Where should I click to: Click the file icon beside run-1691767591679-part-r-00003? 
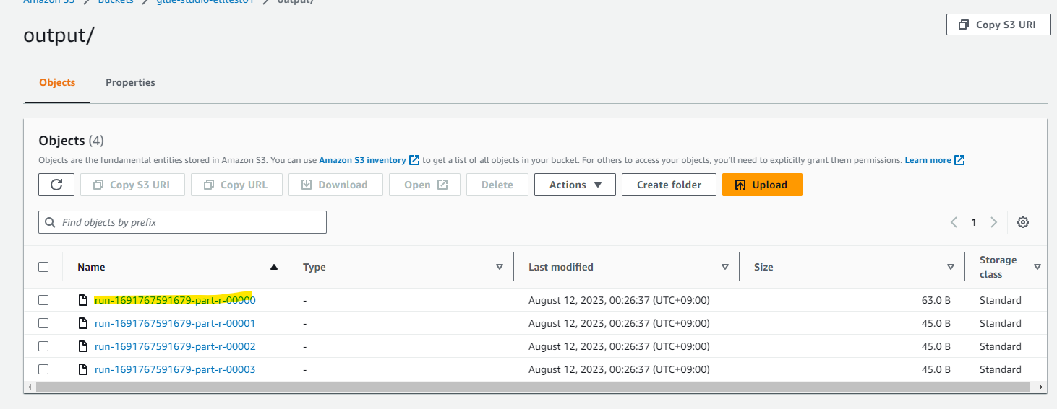click(x=83, y=369)
